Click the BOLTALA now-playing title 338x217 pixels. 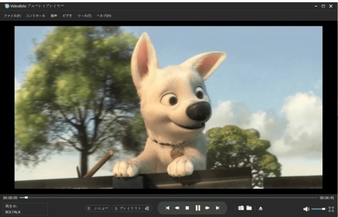(x=13, y=212)
